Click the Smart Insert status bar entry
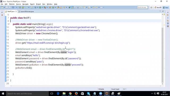 tap(115, 89)
